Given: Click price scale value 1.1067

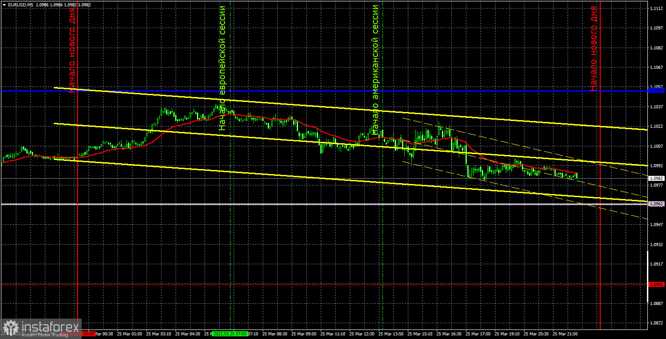Looking at the screenshot, I should (x=656, y=68).
